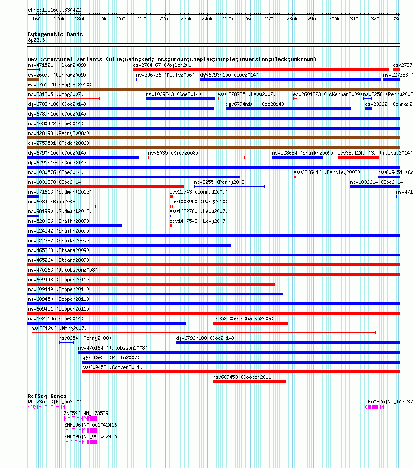Click nsv1031378 (Coe2014) label

click(x=56, y=182)
